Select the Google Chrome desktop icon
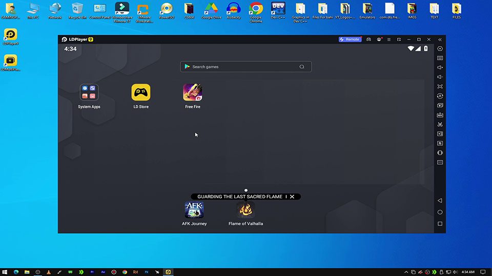The width and height of the screenshot is (492, 276). coord(256,12)
